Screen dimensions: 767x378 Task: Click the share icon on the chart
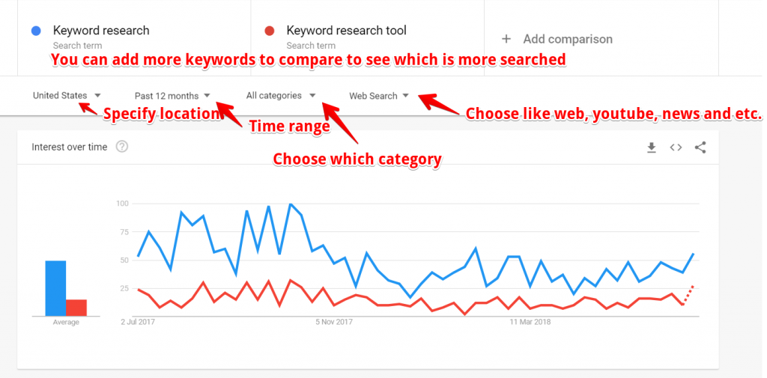pyautogui.click(x=700, y=147)
